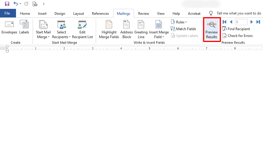
Task: Click the Labels button
Action: coord(24,27)
